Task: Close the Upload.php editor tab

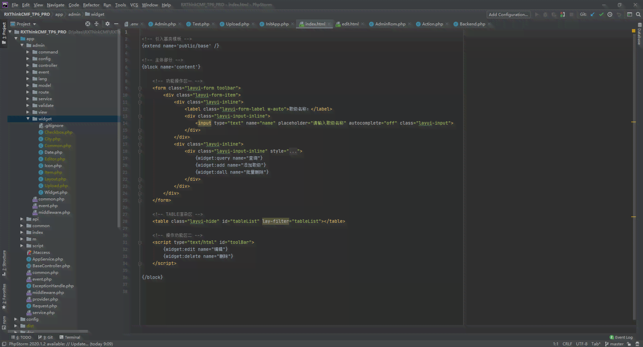Action: tap(253, 24)
